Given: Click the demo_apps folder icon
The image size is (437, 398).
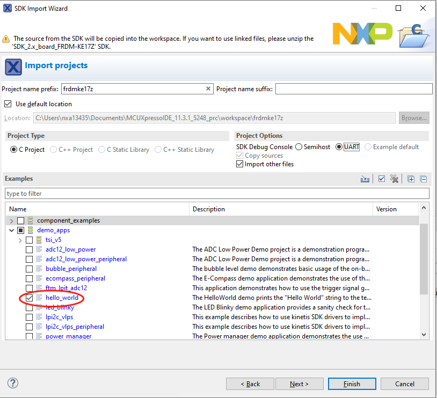Looking at the screenshot, I should coord(31,230).
